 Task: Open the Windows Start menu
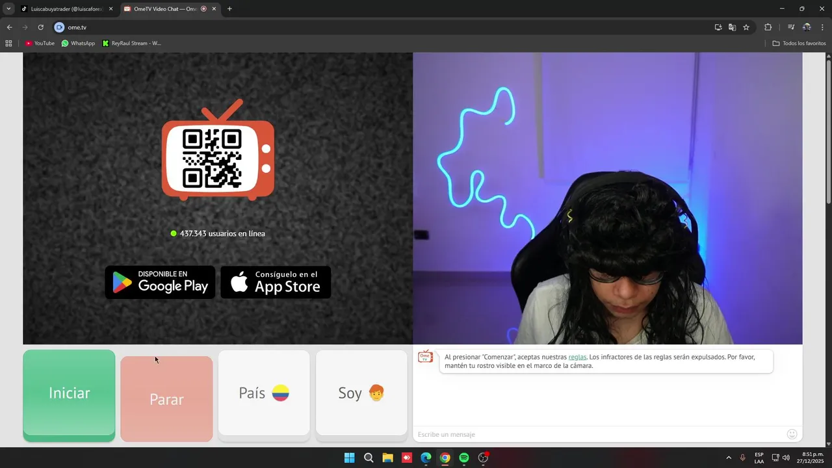click(x=349, y=458)
